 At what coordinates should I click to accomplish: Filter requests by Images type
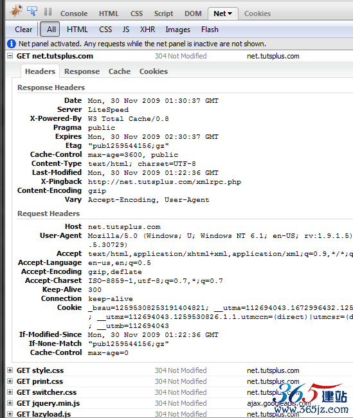point(178,30)
